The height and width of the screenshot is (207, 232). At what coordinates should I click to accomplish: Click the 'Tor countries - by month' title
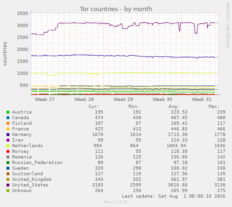(116, 9)
